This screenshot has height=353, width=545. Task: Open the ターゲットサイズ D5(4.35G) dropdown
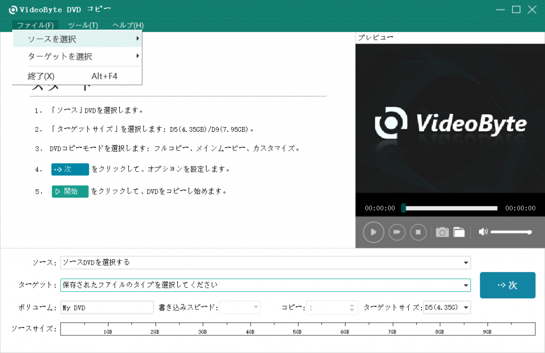point(447,307)
